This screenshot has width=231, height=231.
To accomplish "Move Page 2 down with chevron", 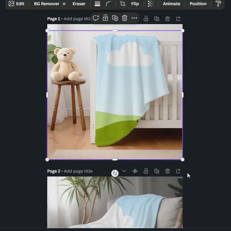I will pyautogui.click(x=124, y=171).
